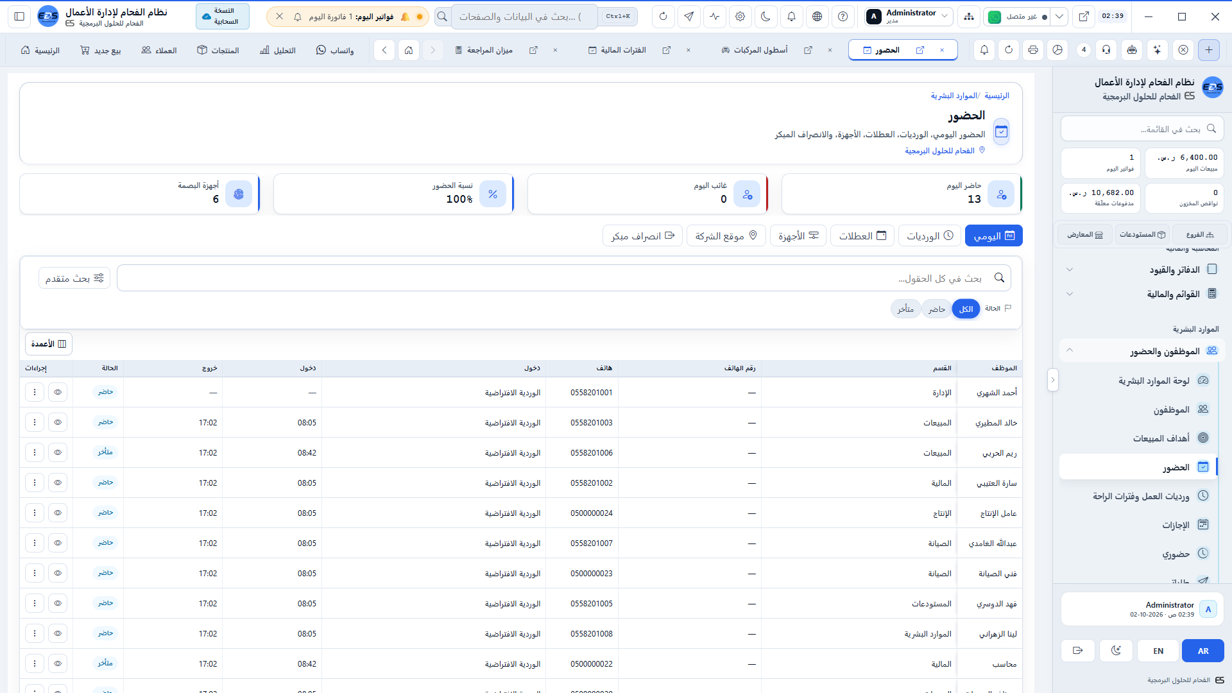View attendance details for ريم الحربي
Viewport: 1232px width, 693px height.
point(58,452)
